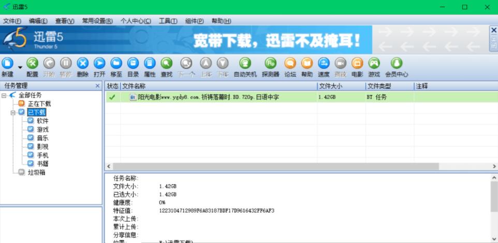The image size is (498, 243).
Task: Open the 配置 configuration toolbar icon
Action: (x=33, y=63)
